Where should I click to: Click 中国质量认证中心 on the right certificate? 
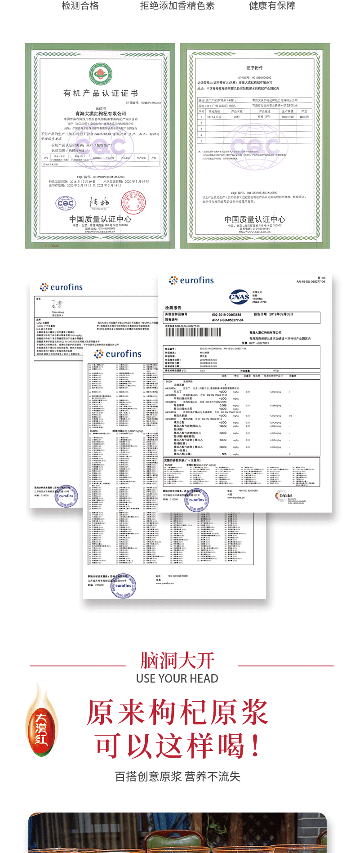pos(255,219)
